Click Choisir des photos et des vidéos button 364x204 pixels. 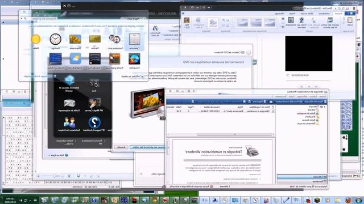coord(147,147)
